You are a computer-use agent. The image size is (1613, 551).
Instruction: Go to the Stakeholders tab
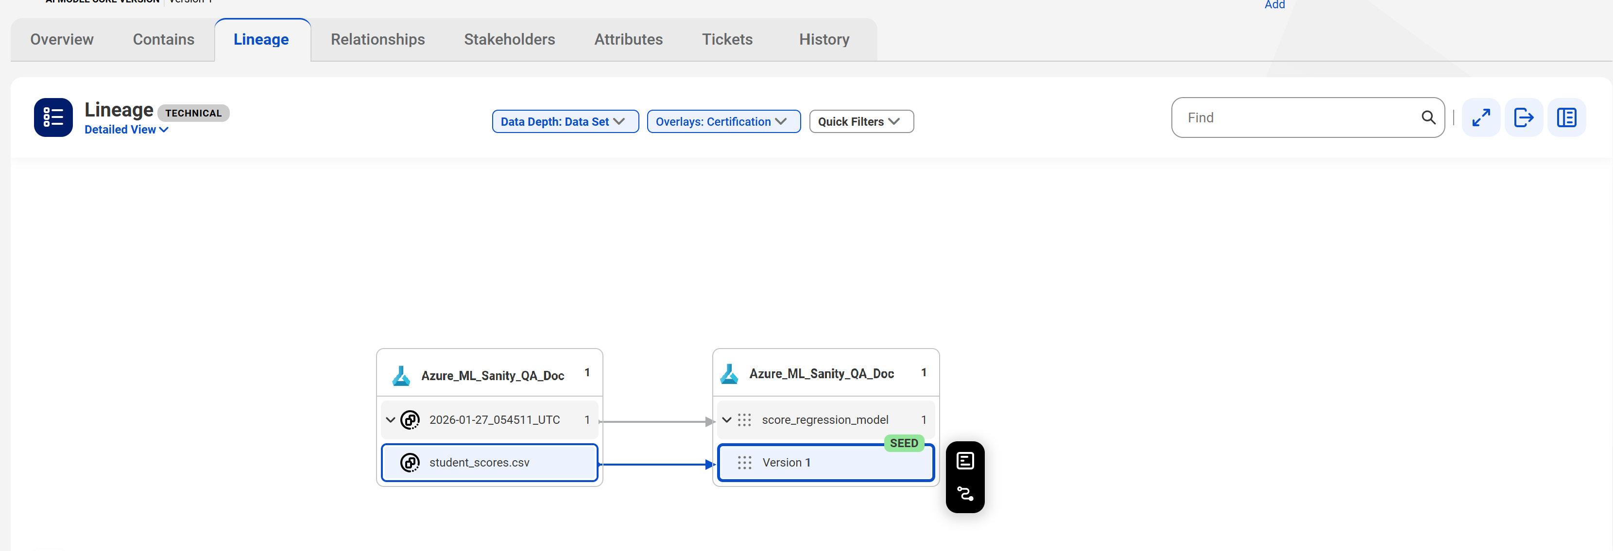[x=509, y=39]
